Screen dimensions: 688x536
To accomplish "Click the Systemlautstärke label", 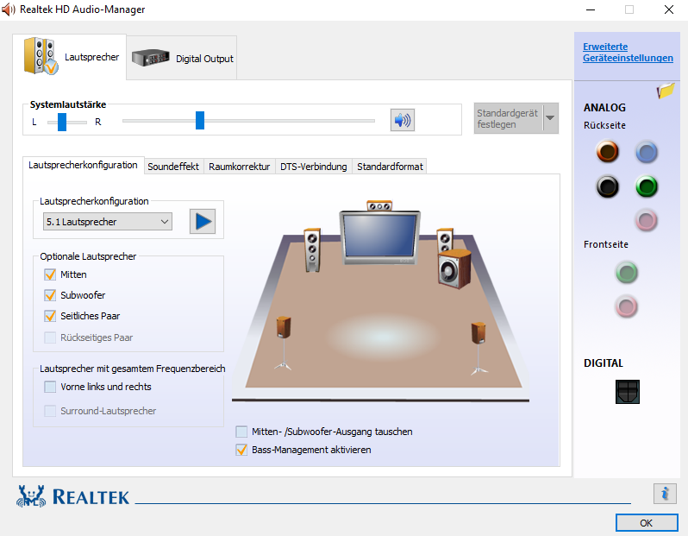I will (68, 104).
